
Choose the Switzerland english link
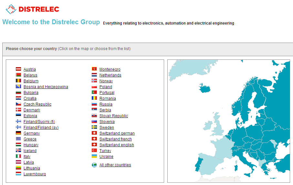point(117,145)
